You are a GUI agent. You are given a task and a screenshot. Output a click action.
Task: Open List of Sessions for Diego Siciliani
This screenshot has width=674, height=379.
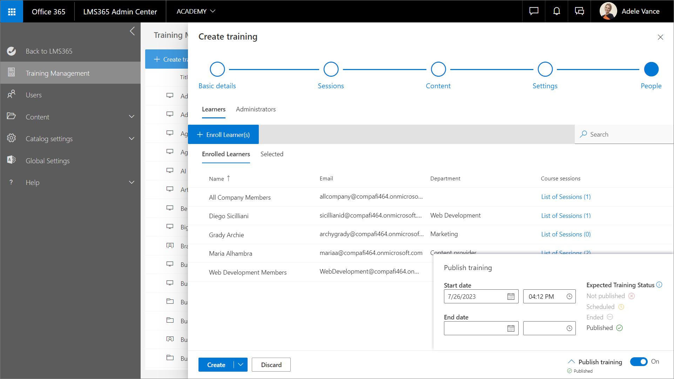[566, 215]
